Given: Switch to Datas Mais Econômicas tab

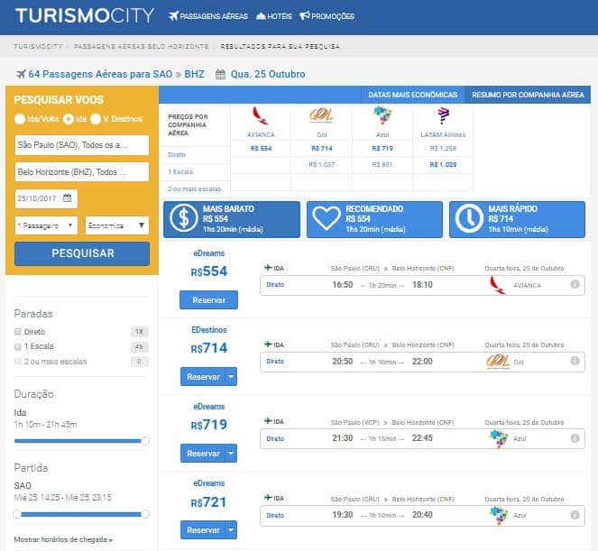Looking at the screenshot, I should pos(413,95).
